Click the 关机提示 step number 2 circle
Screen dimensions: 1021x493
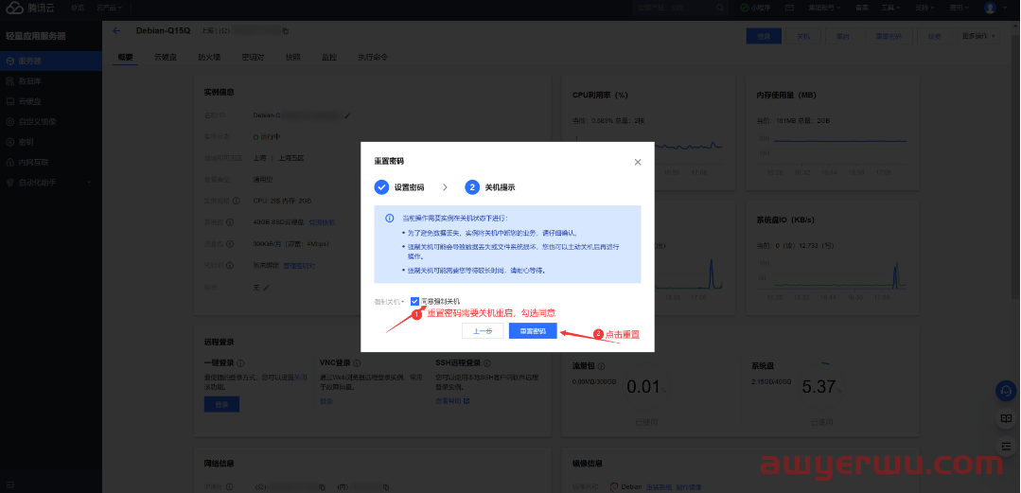click(472, 187)
